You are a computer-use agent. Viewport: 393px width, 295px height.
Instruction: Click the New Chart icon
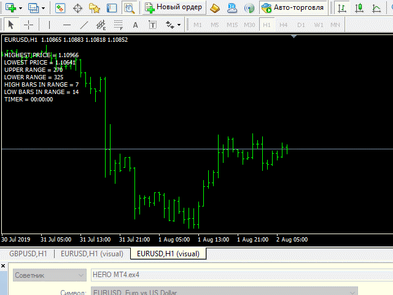(x=10, y=8)
